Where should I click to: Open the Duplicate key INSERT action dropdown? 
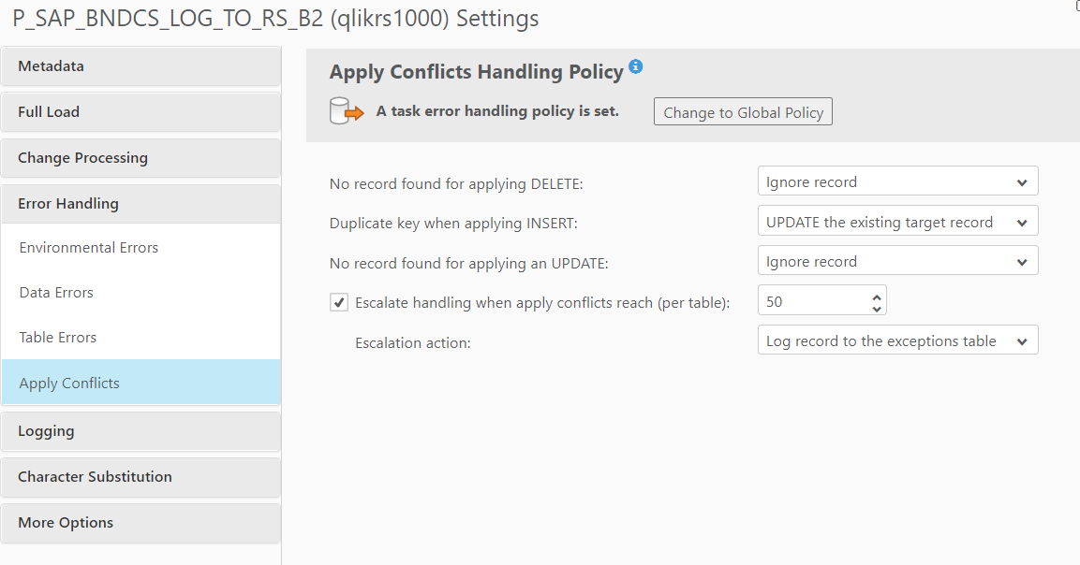(897, 223)
